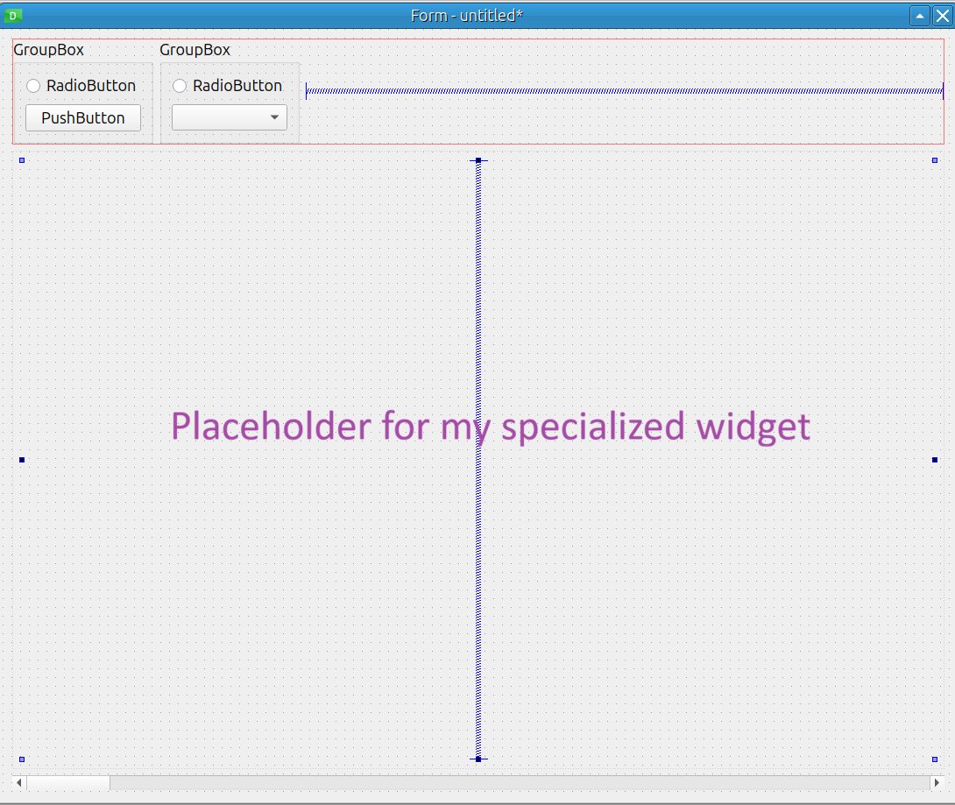Click the 'Form - untitled*' title bar text
The width and height of the screenshot is (955, 805).
[x=467, y=15]
